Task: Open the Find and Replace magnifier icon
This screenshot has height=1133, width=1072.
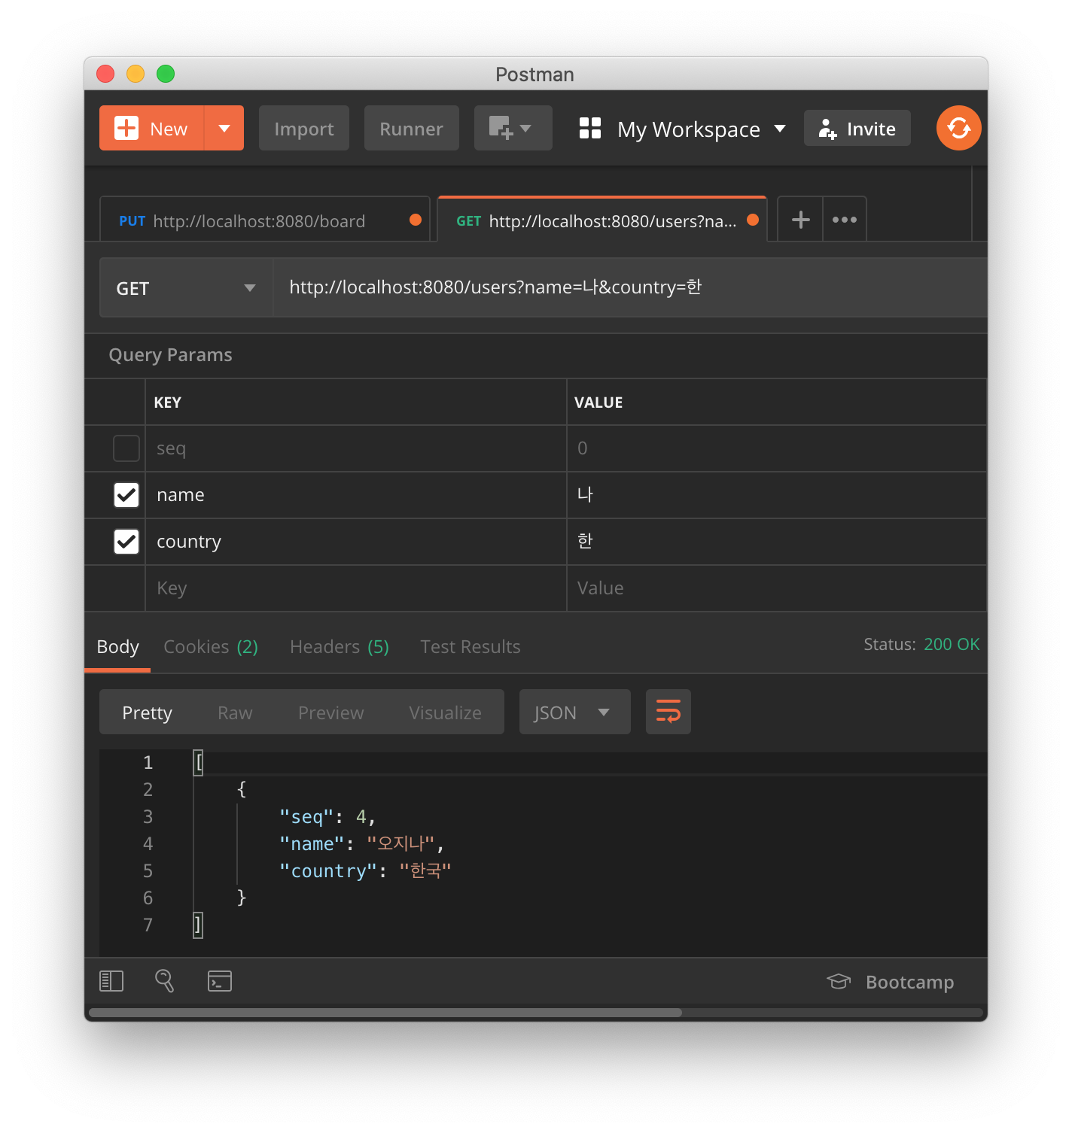Action: tap(165, 981)
